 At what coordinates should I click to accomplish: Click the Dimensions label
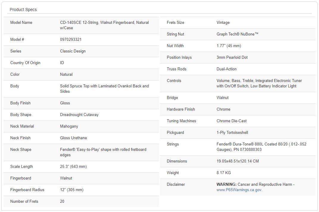(177, 161)
